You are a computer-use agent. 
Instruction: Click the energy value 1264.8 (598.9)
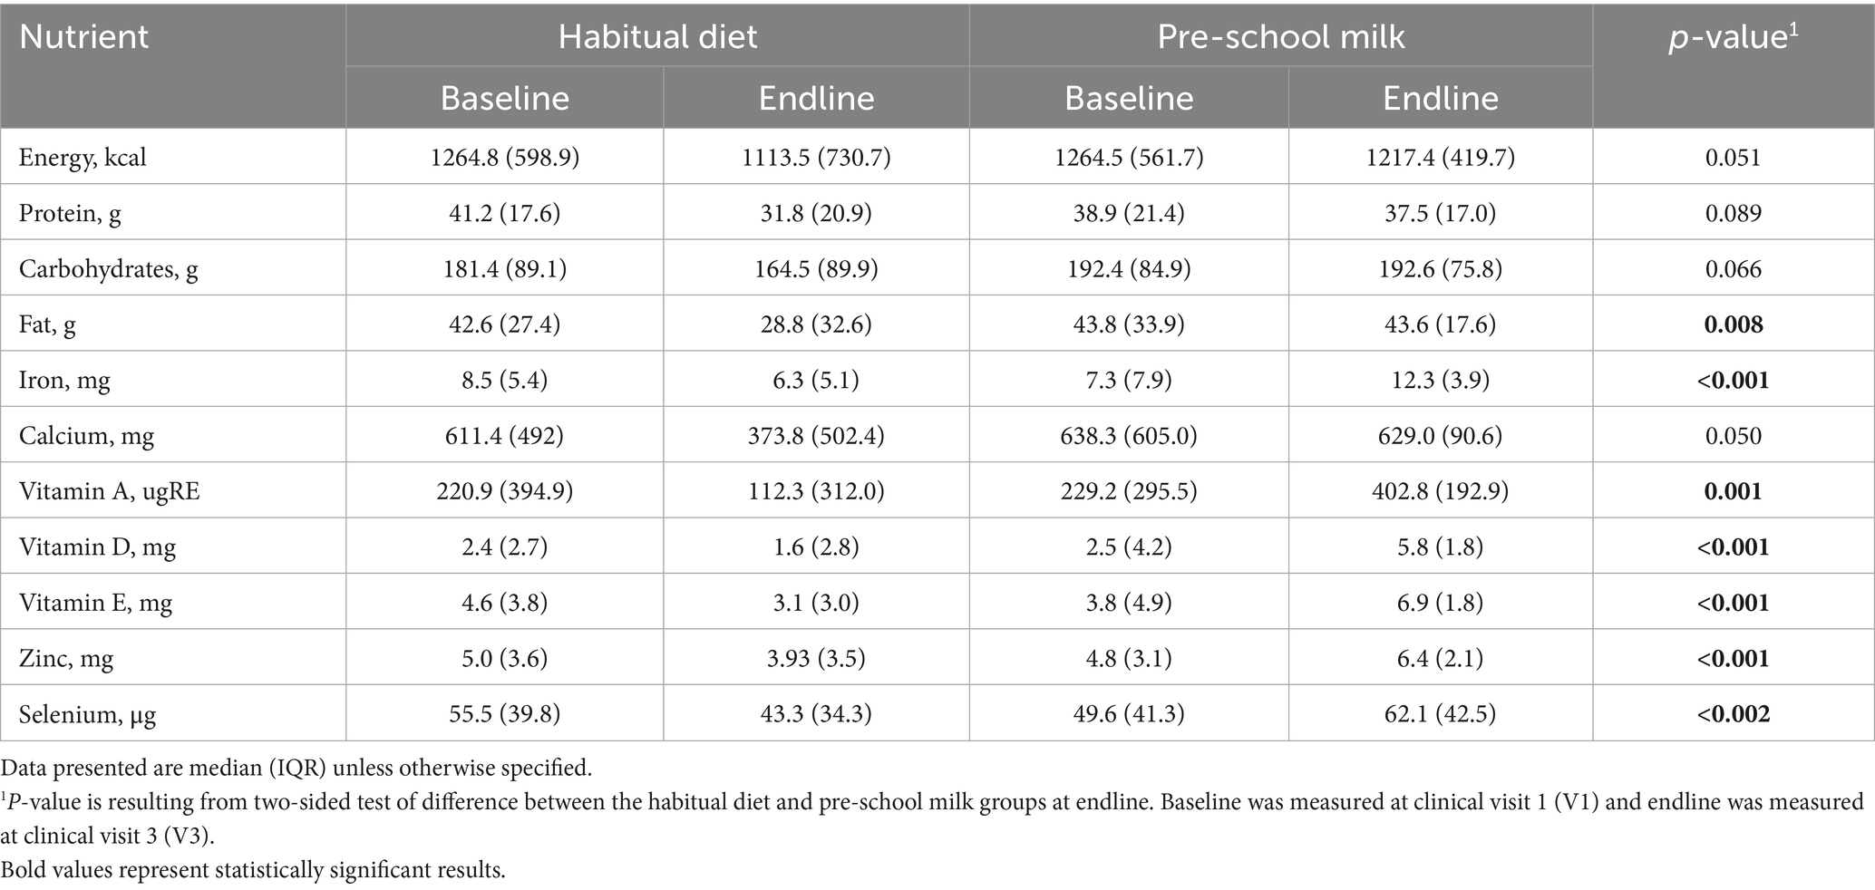[x=504, y=158]
